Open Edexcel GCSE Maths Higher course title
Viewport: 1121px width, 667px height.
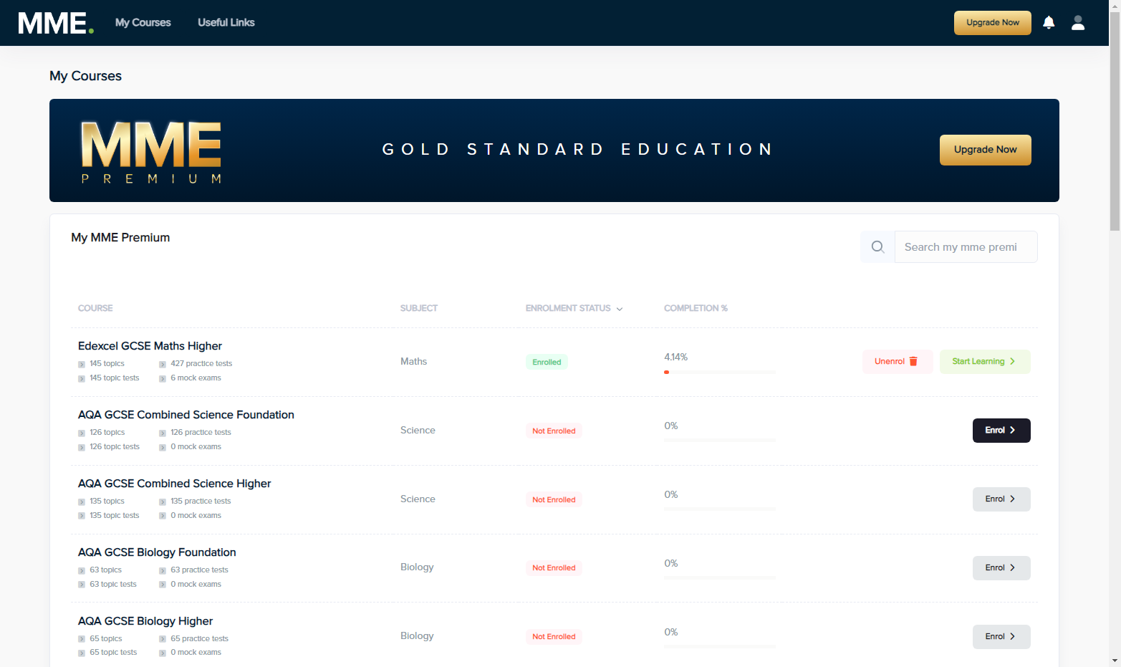pyautogui.click(x=150, y=346)
